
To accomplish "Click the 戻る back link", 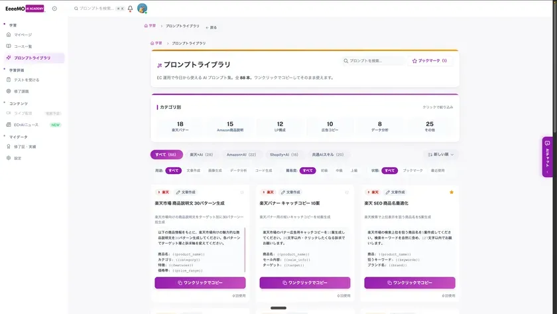I will pos(212,27).
